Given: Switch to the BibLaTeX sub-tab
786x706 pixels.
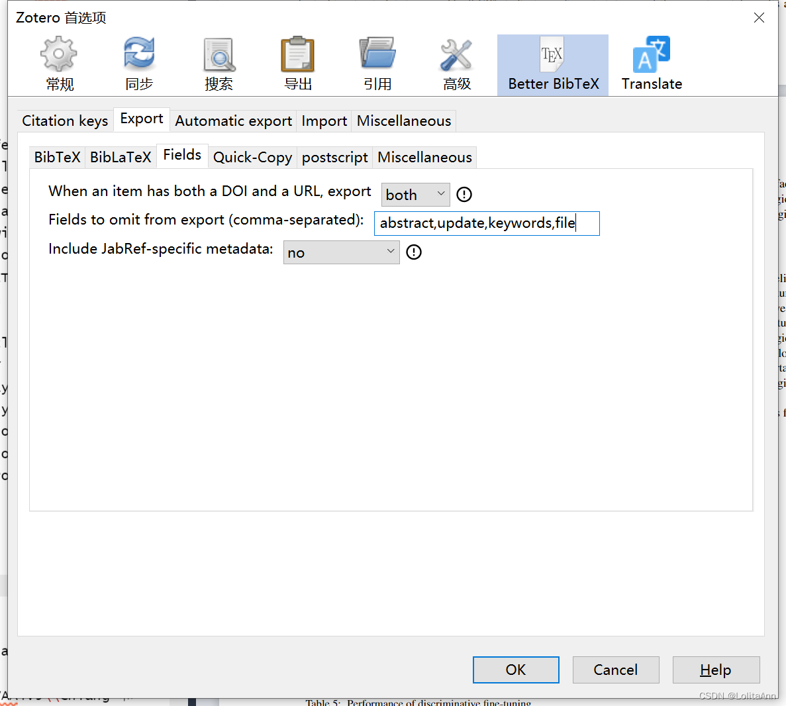Looking at the screenshot, I should [121, 158].
